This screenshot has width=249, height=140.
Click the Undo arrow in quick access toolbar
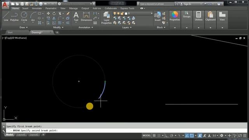point(46,4)
